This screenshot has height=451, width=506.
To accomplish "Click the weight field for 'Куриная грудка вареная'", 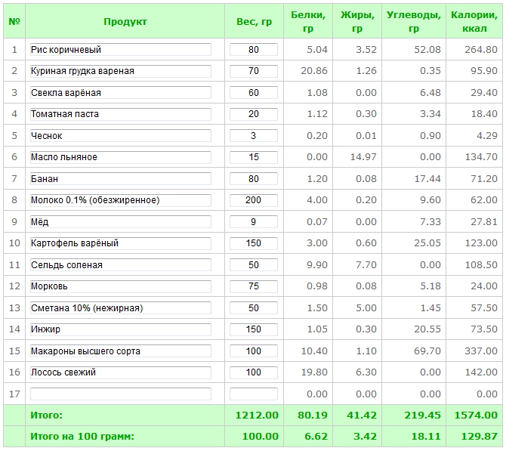I will pyautogui.click(x=253, y=71).
